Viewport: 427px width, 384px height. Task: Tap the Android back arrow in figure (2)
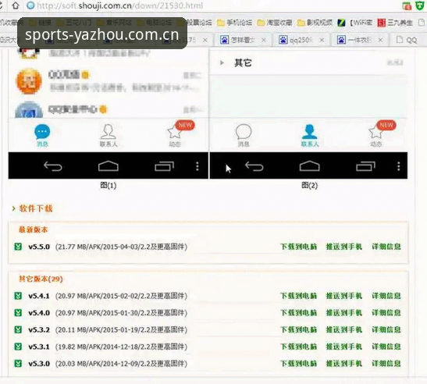tap(254, 166)
